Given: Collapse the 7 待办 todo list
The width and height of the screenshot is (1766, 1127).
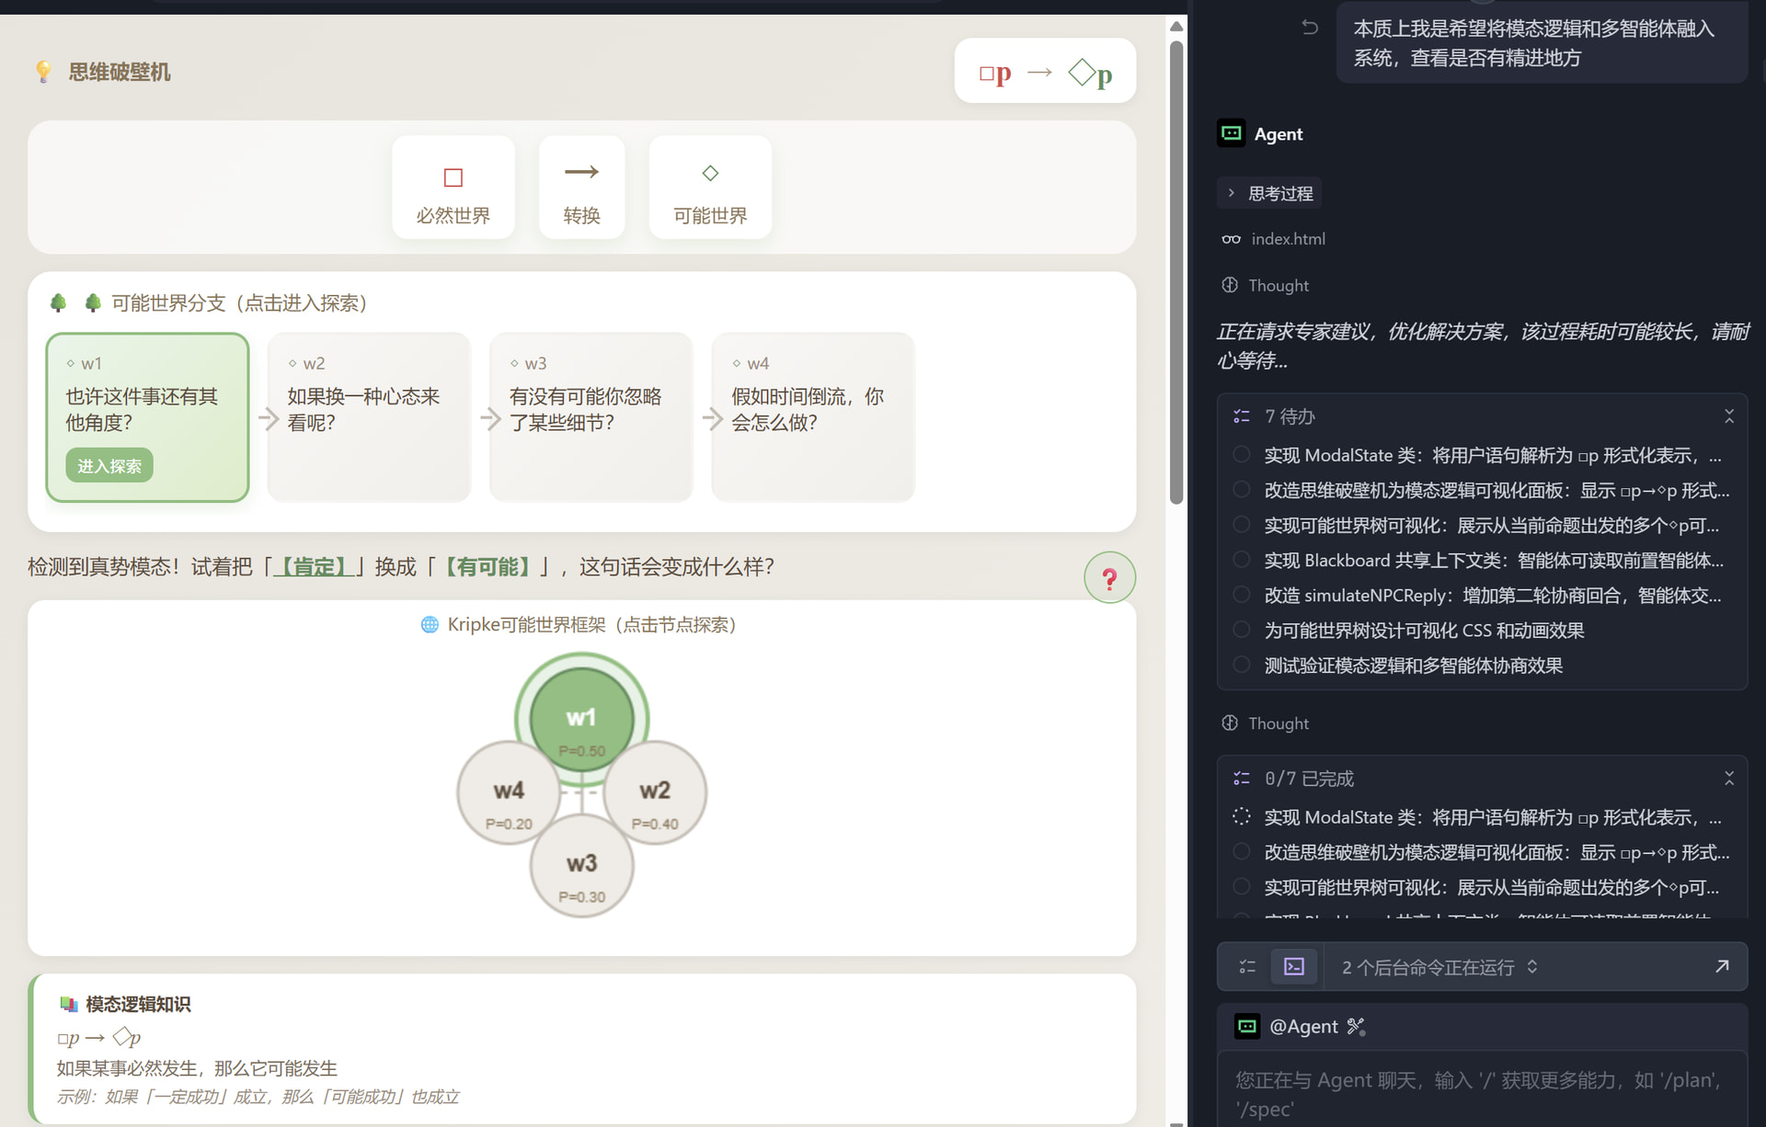Looking at the screenshot, I should [1728, 416].
